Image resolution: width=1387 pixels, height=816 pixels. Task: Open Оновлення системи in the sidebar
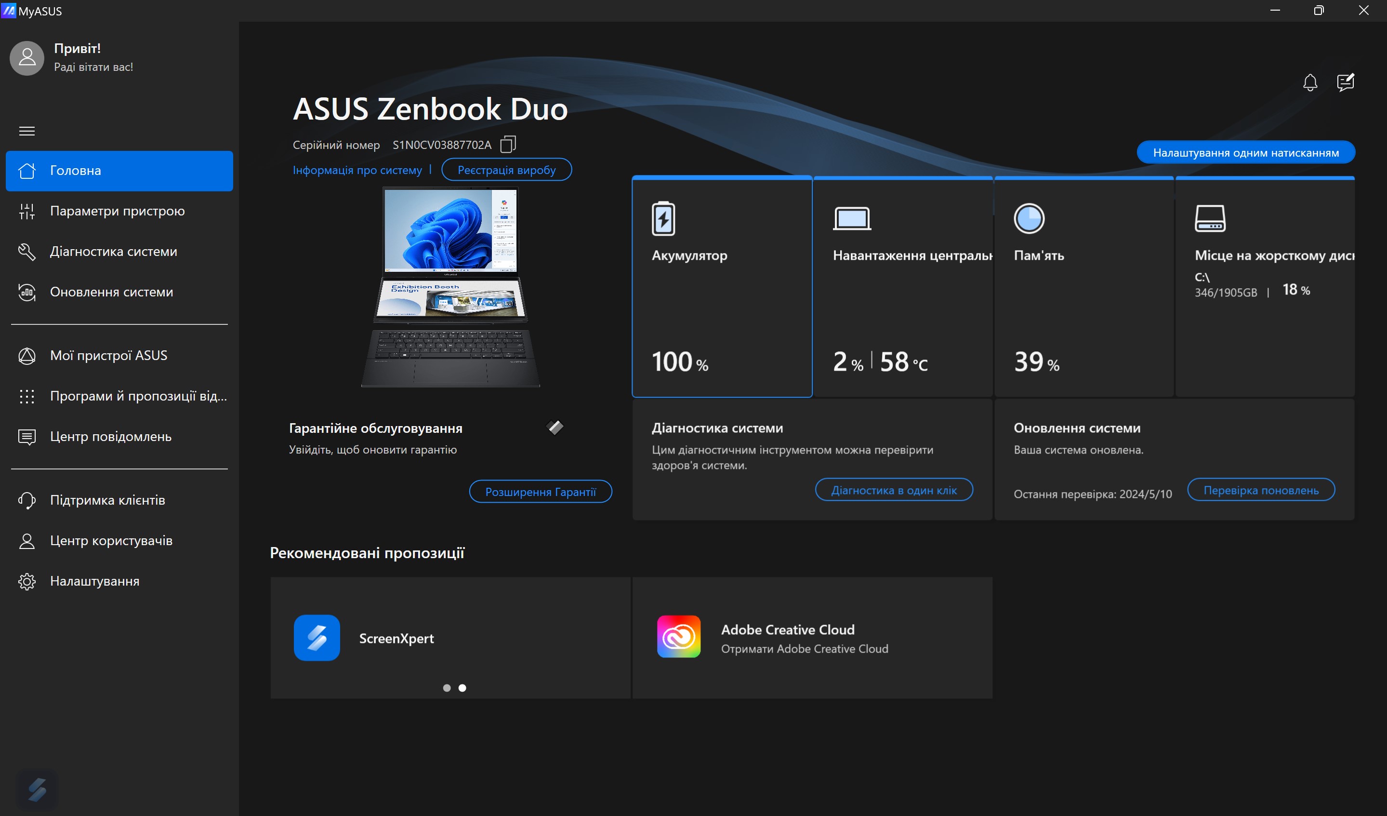click(x=119, y=292)
